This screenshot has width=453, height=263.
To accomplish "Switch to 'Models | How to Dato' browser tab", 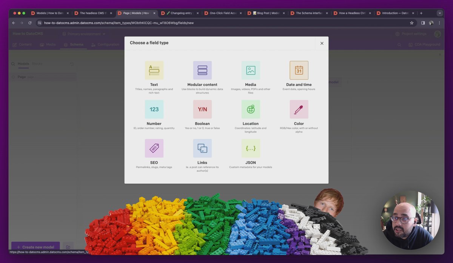I will coord(49,13).
